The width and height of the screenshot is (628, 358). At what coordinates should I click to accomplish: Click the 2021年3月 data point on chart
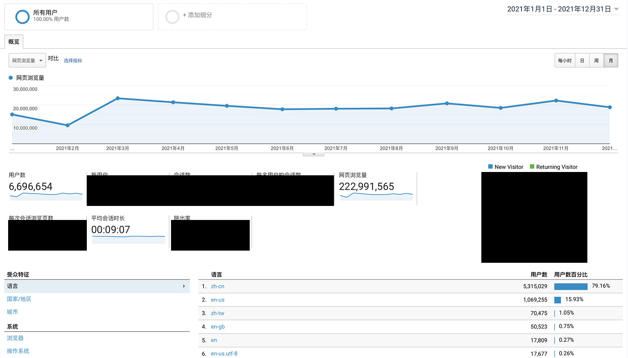click(118, 99)
